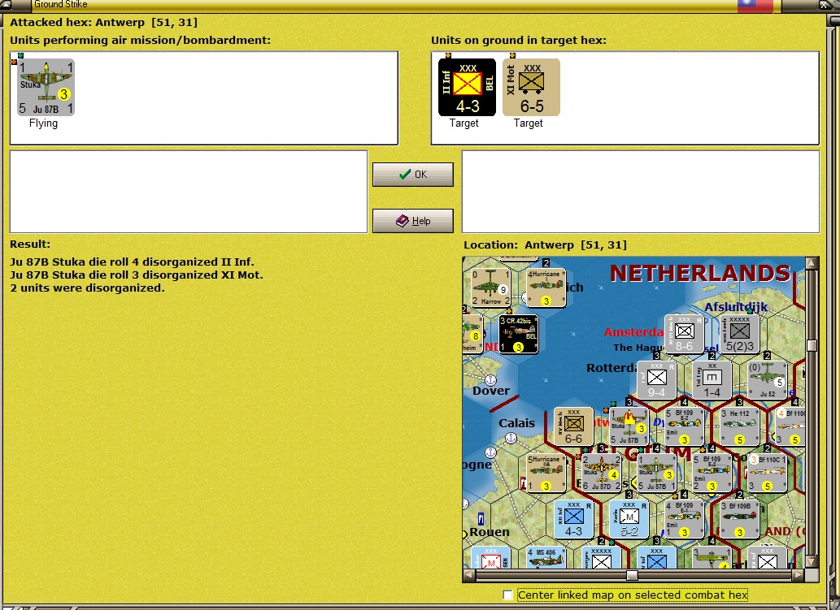The width and height of the screenshot is (840, 610).
Task: Click the Afsluitdijk label on the map
Action: point(736,307)
